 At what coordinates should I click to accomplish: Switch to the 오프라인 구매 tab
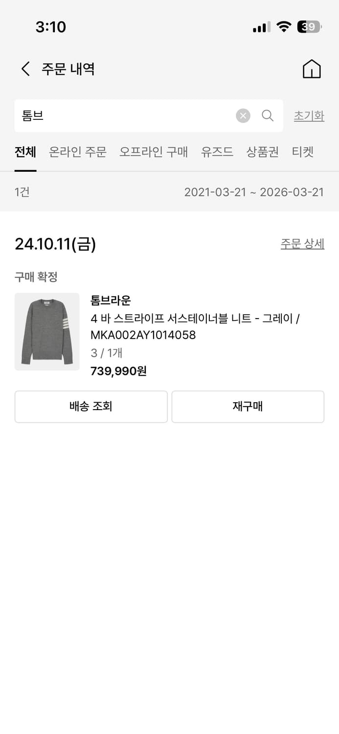[x=154, y=152]
